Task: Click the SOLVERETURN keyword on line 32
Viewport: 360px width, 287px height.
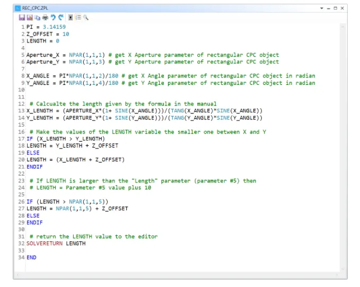Action: 45,243
